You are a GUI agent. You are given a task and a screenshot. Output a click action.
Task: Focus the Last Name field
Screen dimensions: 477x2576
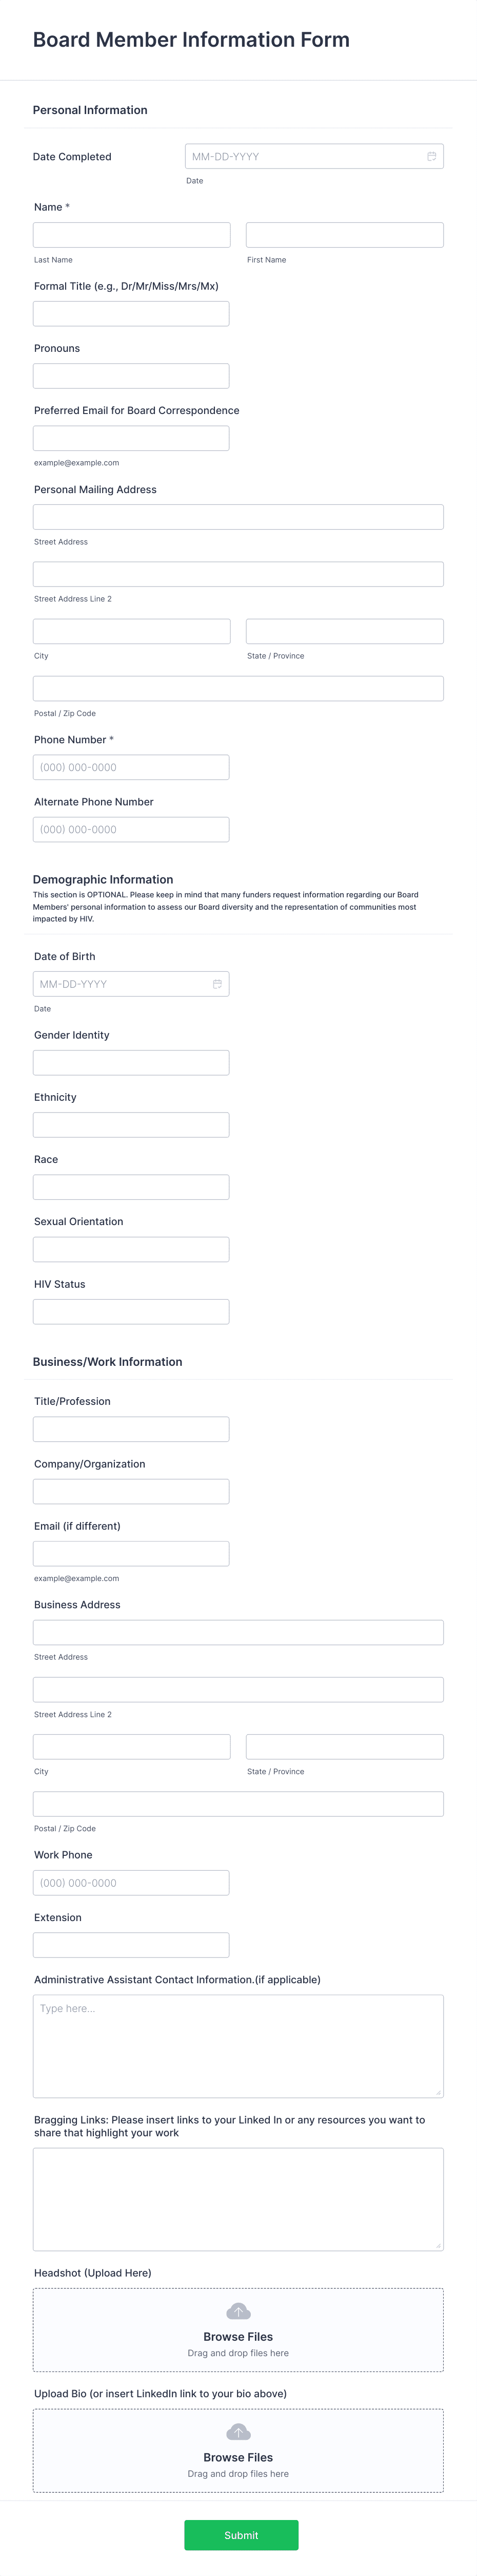(132, 235)
